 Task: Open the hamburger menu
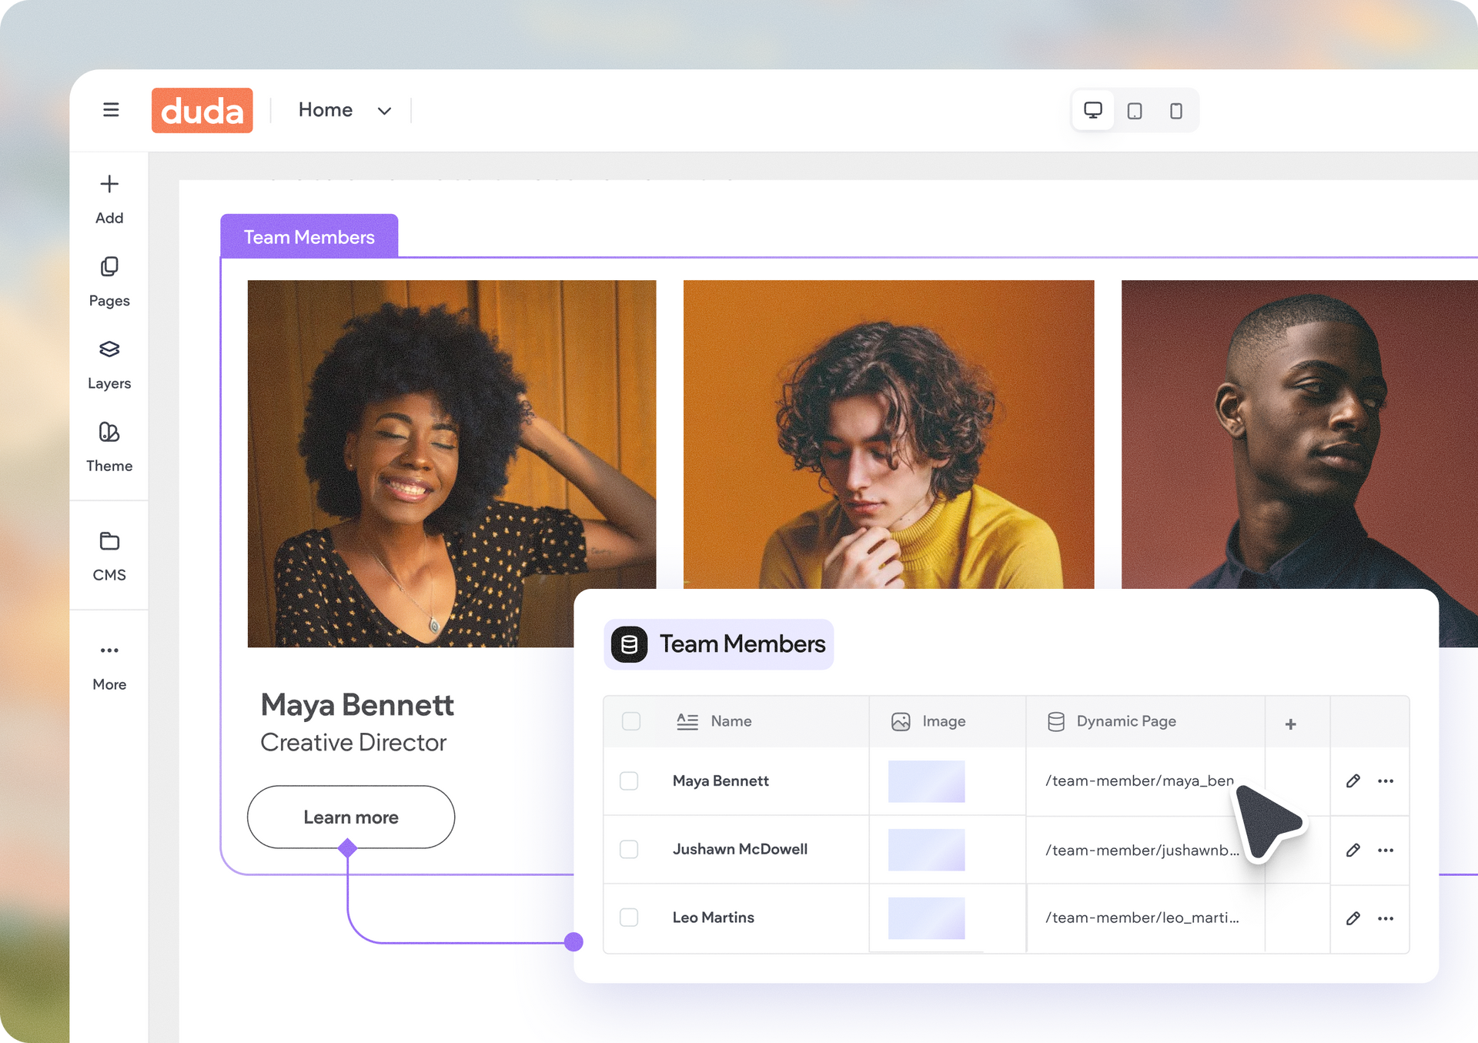[111, 110]
